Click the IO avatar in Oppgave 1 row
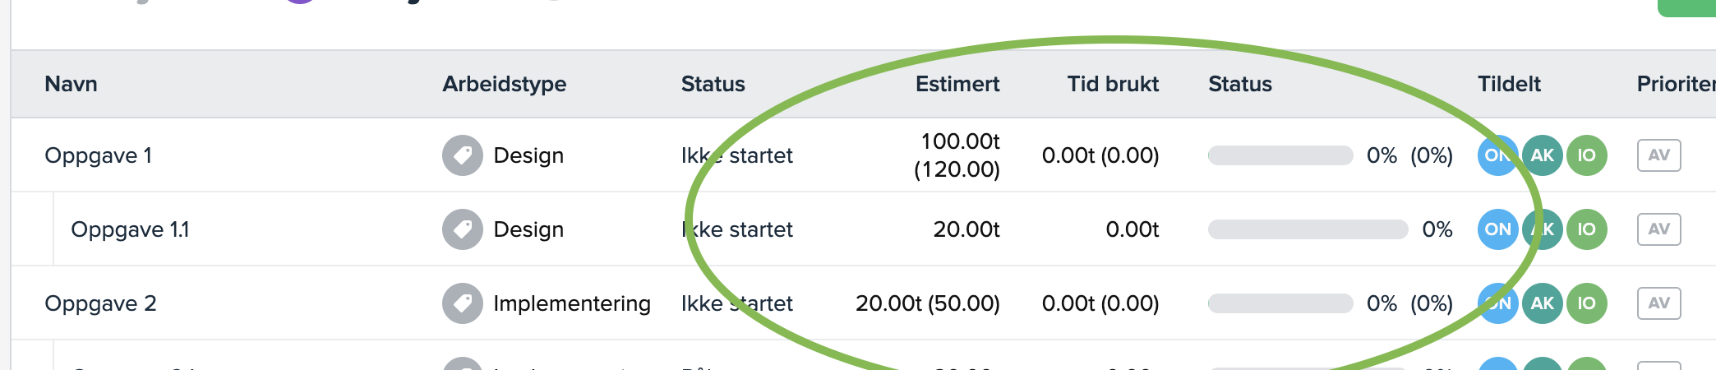The height and width of the screenshot is (370, 1716). tap(1587, 155)
